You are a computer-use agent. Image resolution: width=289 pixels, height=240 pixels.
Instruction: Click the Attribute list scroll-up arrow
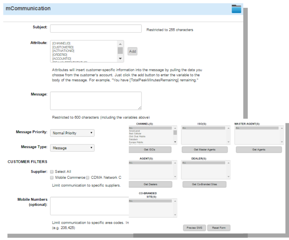tap(120, 44)
